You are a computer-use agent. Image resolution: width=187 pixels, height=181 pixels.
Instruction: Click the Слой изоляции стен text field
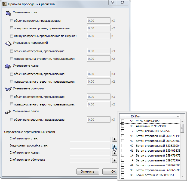pyautogui.click(x=90, y=139)
